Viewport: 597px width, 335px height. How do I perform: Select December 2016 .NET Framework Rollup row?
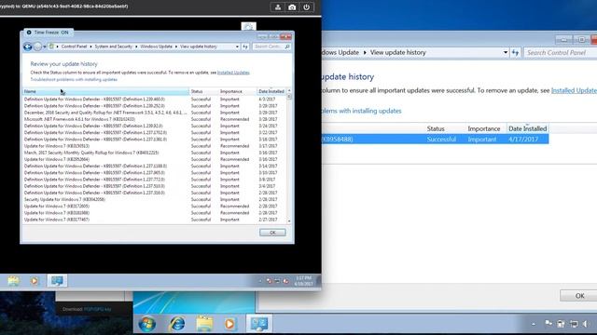[x=154, y=113]
